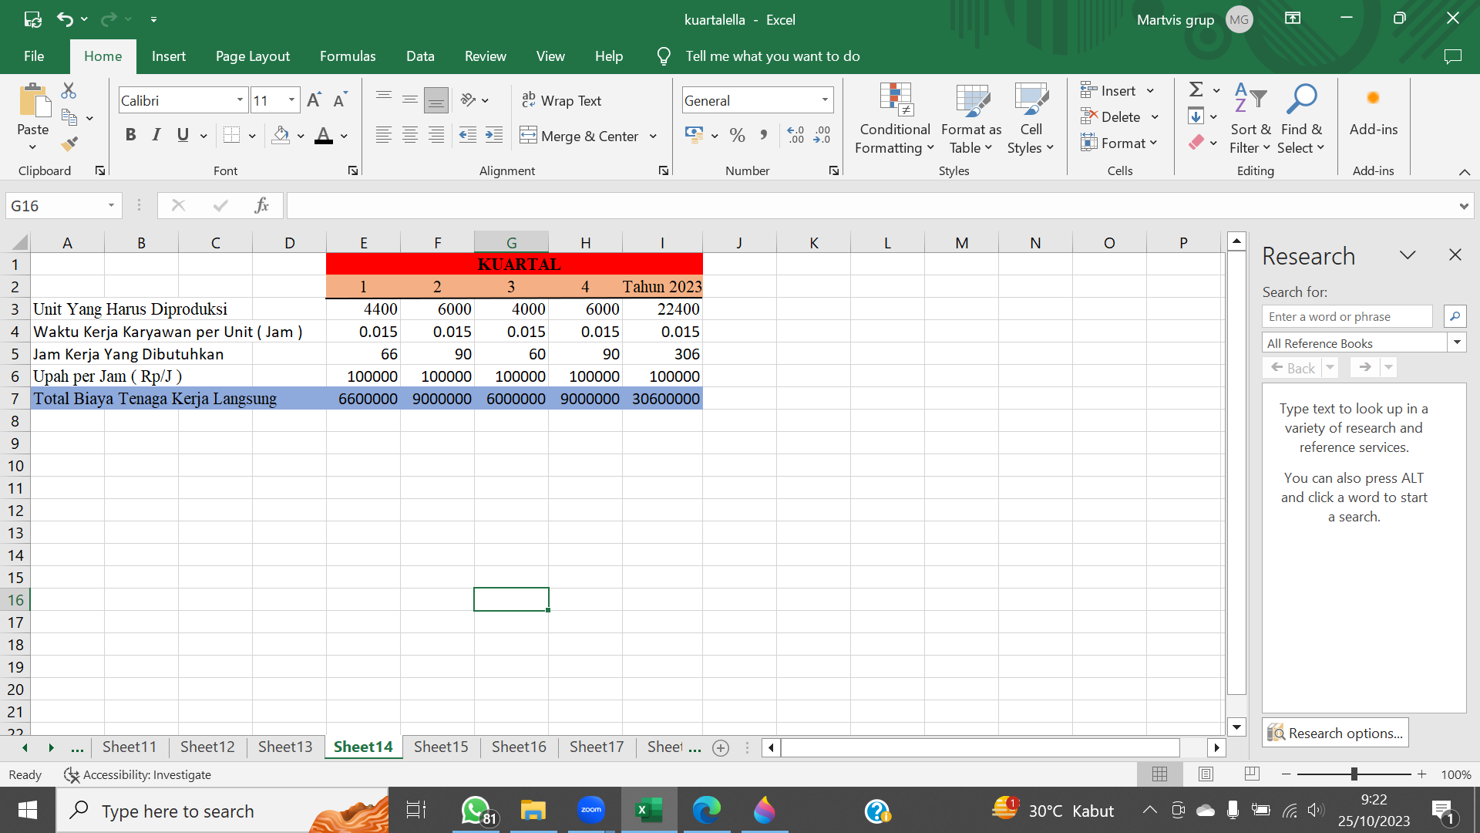
Task: Apply Percent Style number format
Action: (737, 136)
